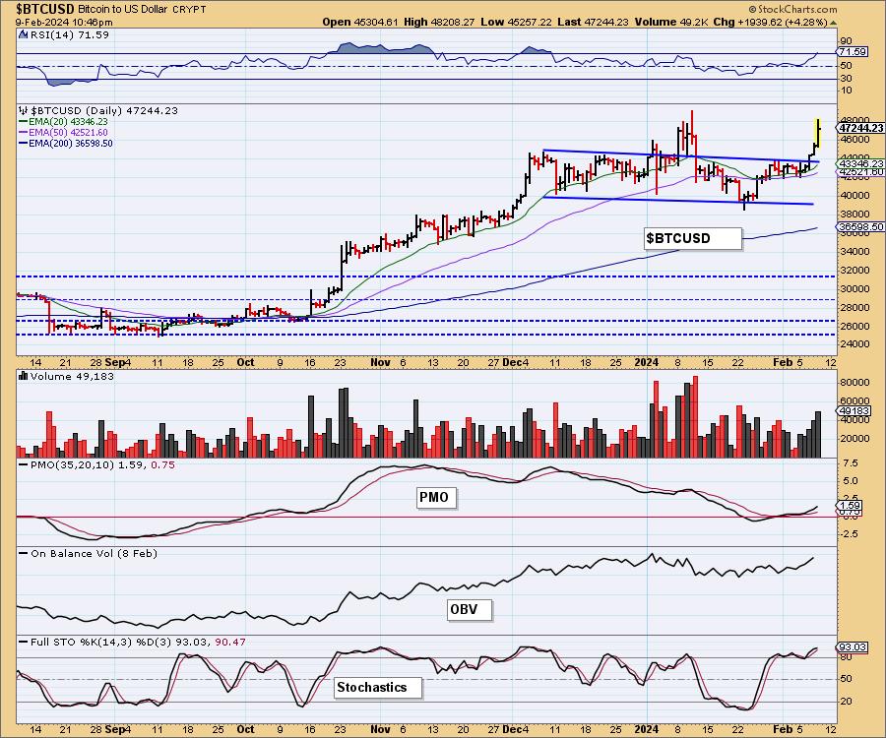Click the CRYPT exchange label

tap(189, 10)
